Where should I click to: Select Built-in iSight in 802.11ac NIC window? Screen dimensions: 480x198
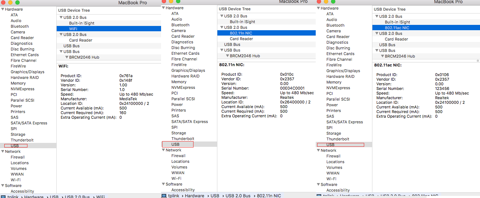point(397,22)
